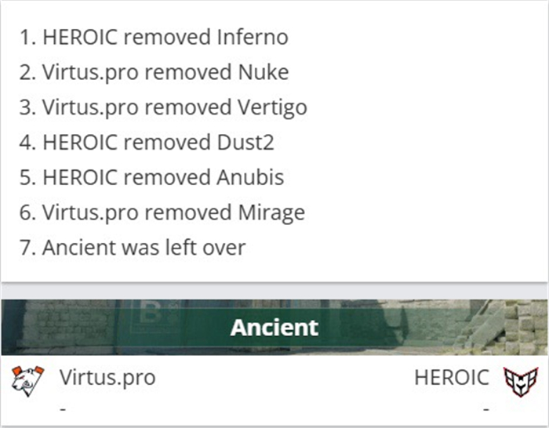Click veto line HEROIC removed Inferno
549x428 pixels.
pyautogui.click(x=154, y=37)
